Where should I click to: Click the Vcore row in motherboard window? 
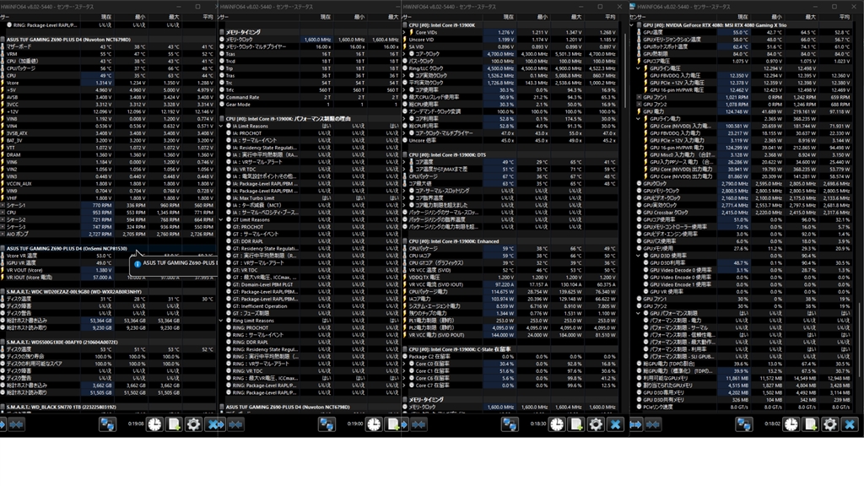click(108, 83)
